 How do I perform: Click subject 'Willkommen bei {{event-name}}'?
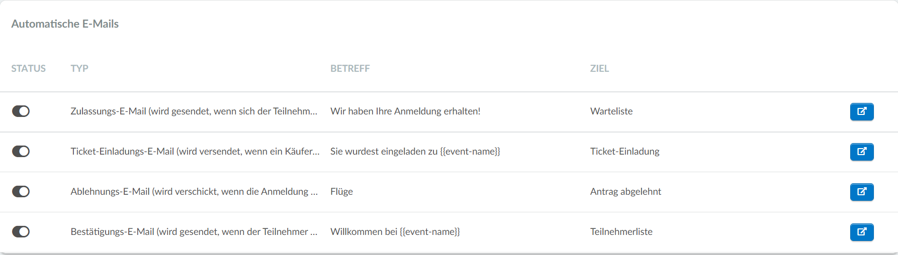pyautogui.click(x=395, y=231)
